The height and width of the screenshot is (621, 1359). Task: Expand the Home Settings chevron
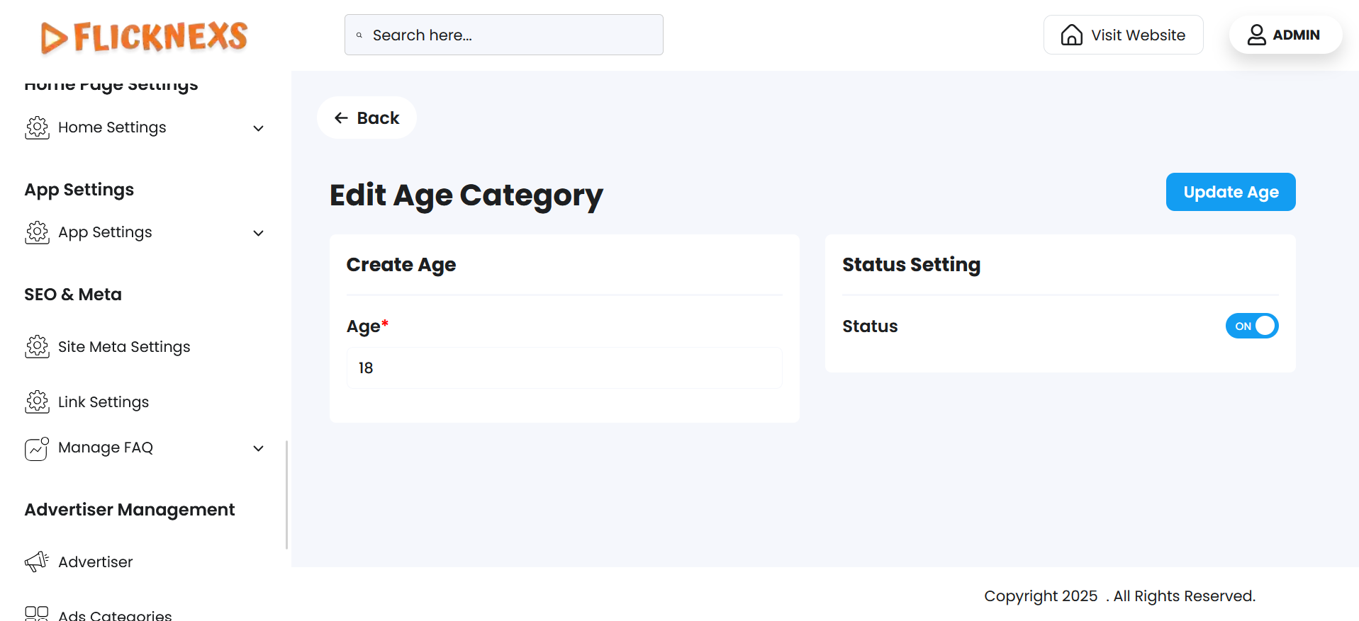pyautogui.click(x=259, y=128)
